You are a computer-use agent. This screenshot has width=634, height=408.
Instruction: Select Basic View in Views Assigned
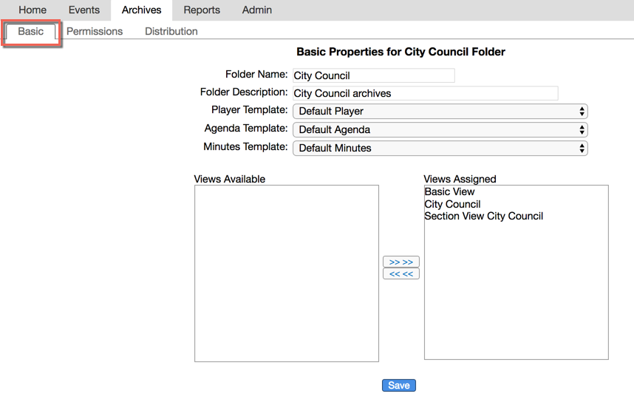click(449, 192)
